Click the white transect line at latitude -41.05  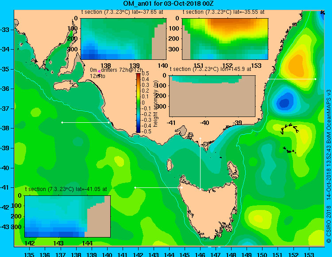(x=158, y=187)
